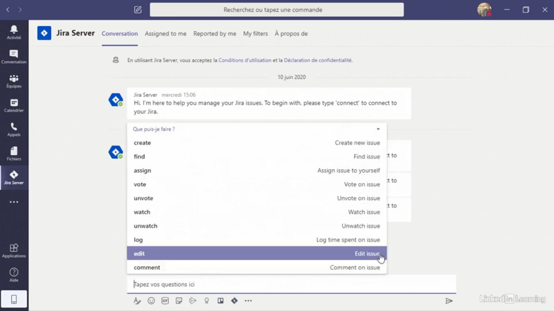Screen dimensions: 554x311
Task: Click the '10 juin 2020' date separator
Action: coord(292,77)
